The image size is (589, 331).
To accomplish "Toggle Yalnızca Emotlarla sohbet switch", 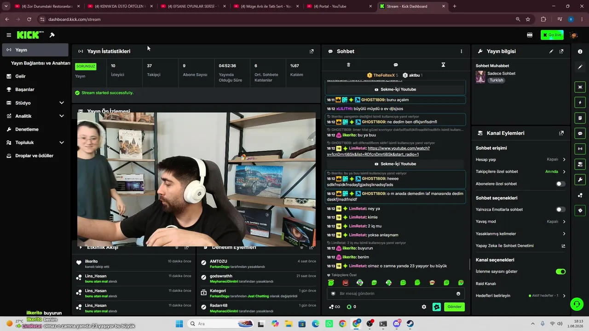I will 560,210.
